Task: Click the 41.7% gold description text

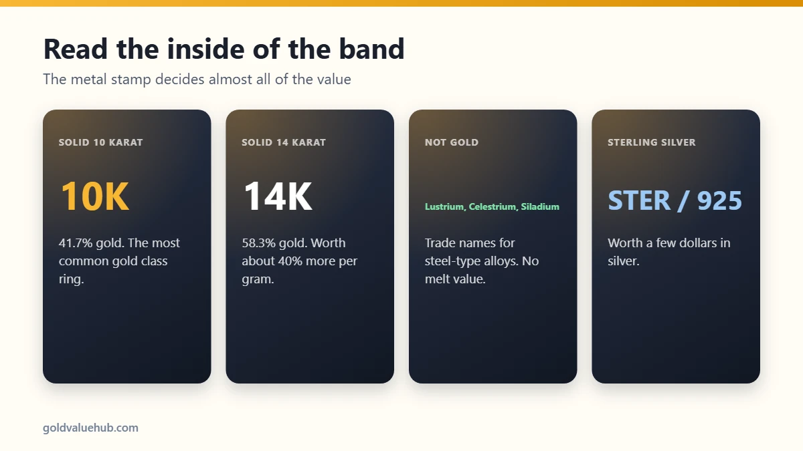Action: tap(119, 261)
